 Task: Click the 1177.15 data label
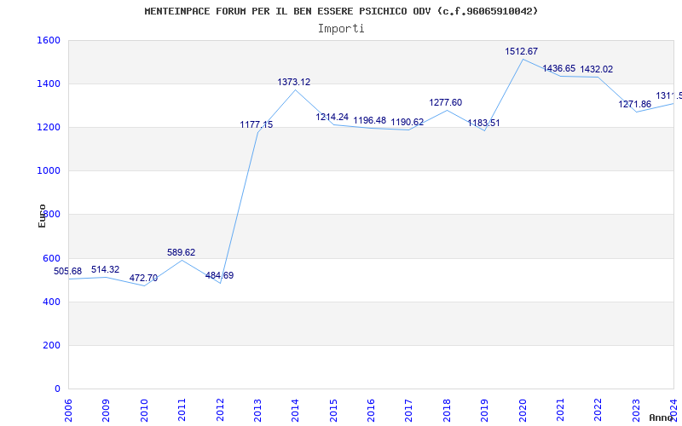257,124
